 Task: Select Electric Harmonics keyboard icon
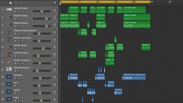(x=9, y=39)
